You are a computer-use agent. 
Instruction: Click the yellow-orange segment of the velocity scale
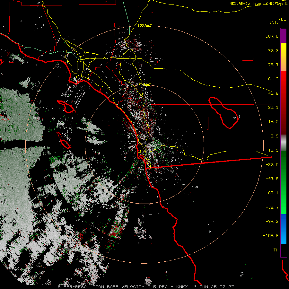coord(284,57)
